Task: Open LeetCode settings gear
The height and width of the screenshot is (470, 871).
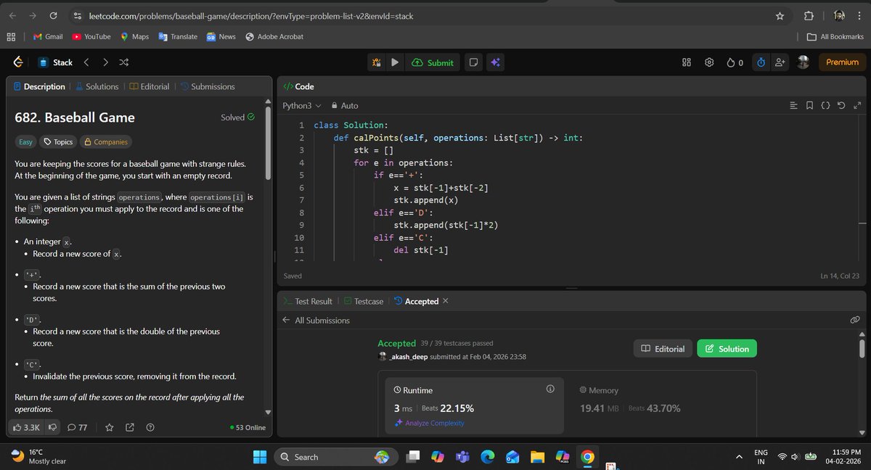Action: click(709, 62)
